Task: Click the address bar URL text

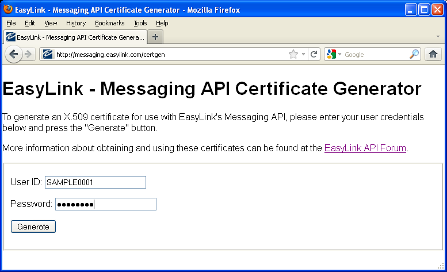Action: pyautogui.click(x=110, y=55)
